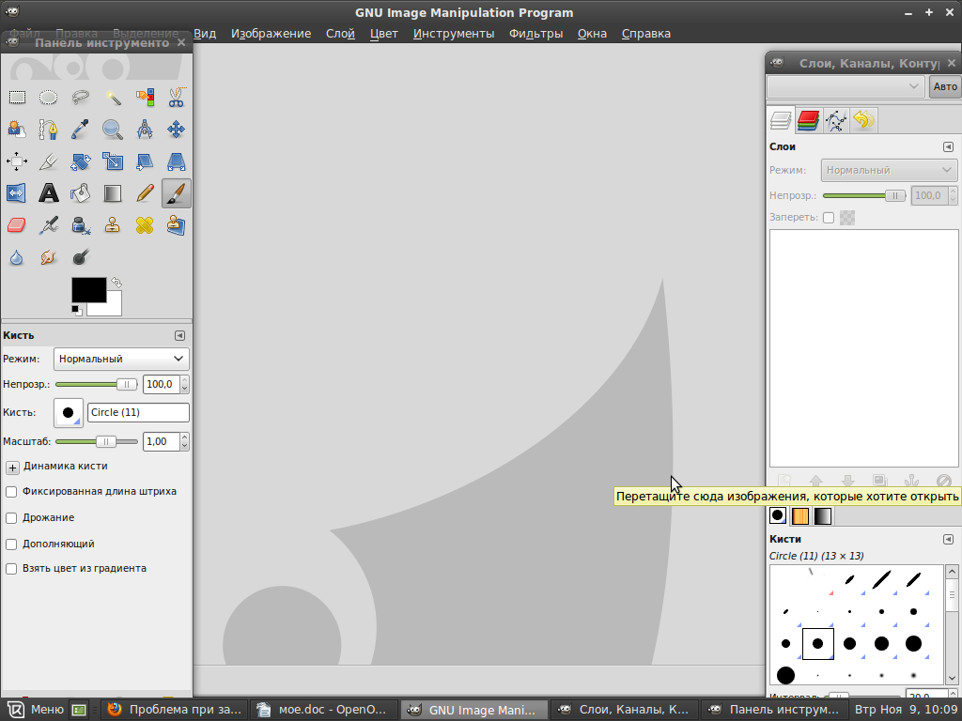
Task: Select the Zoom magnifier tool
Action: 113,130
